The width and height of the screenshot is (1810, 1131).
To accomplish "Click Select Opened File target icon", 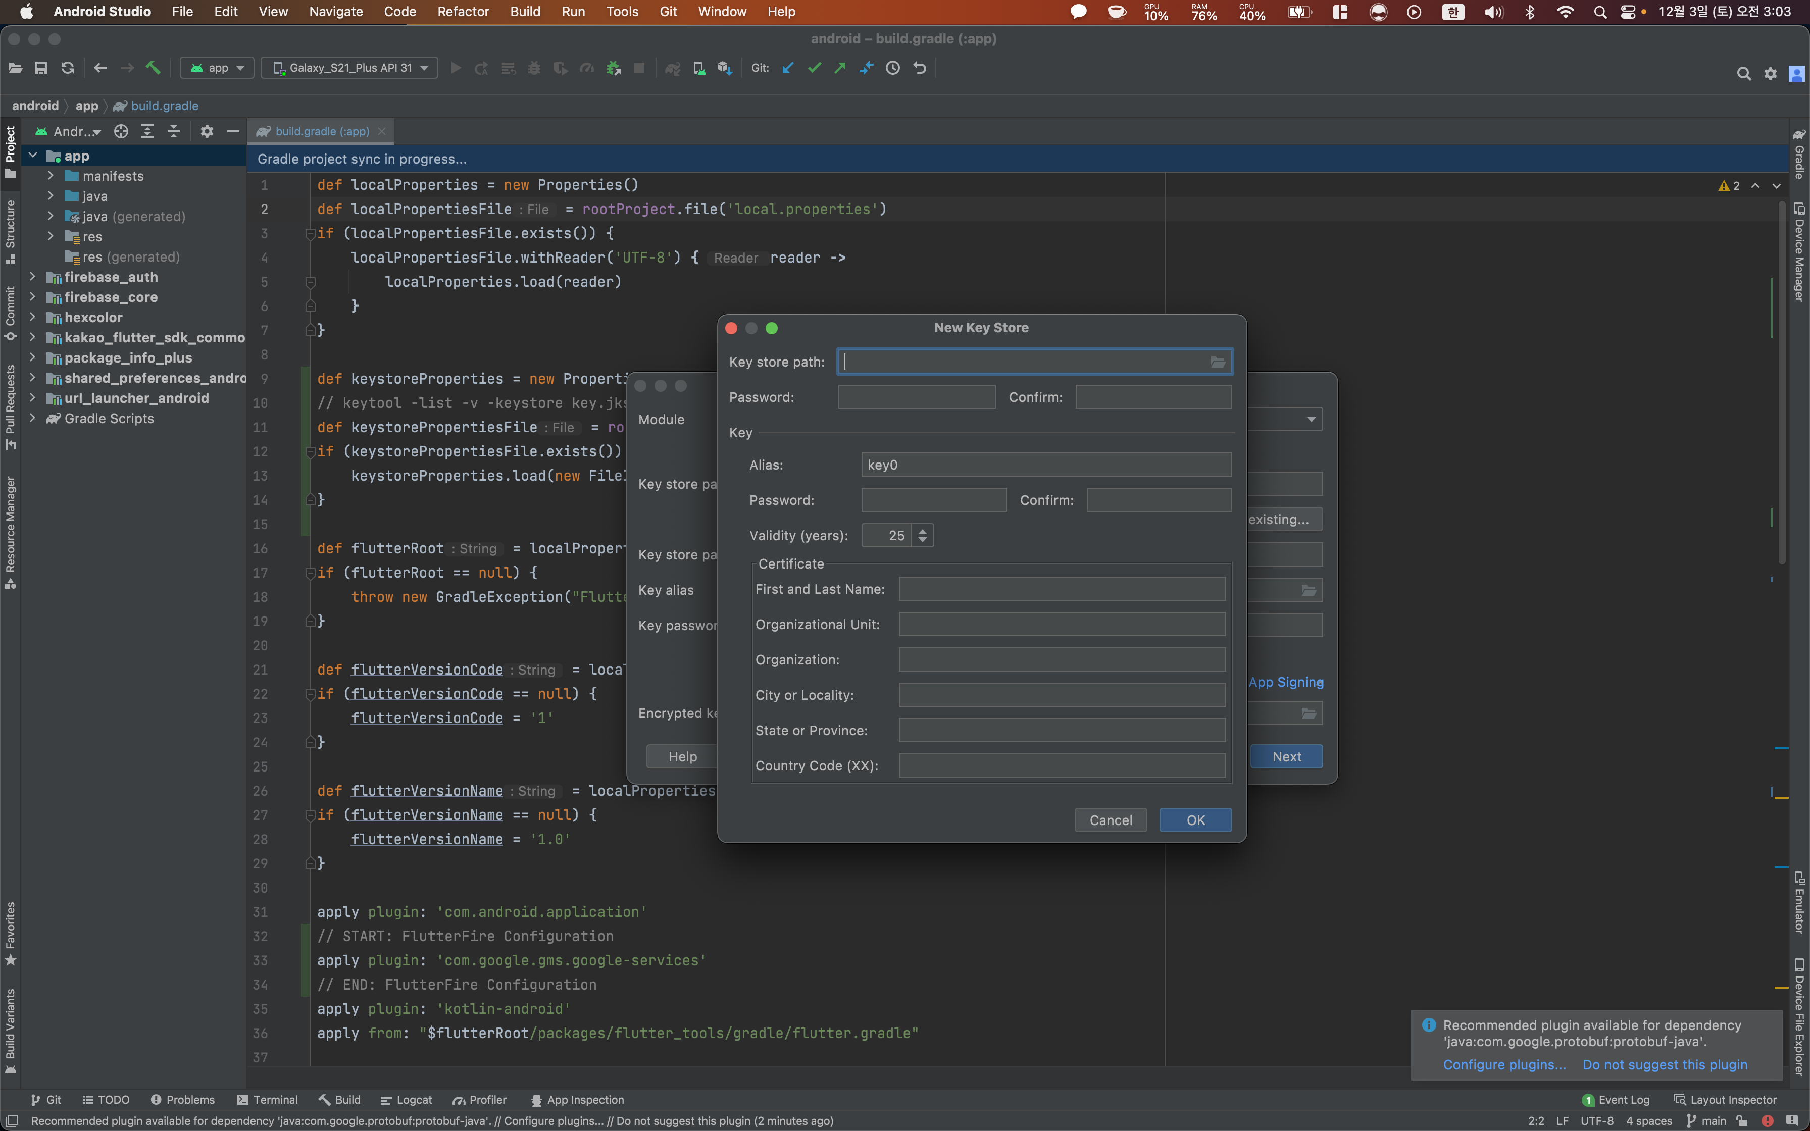I will click(121, 132).
